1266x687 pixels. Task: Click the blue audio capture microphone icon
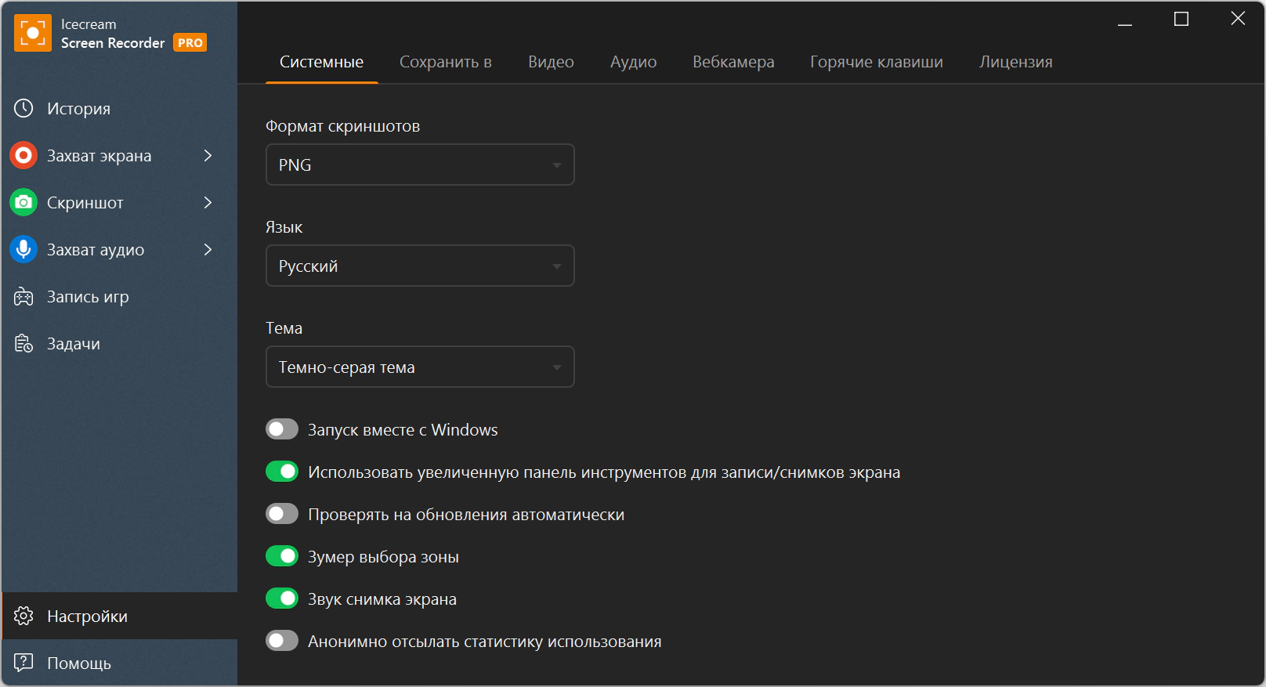[24, 249]
